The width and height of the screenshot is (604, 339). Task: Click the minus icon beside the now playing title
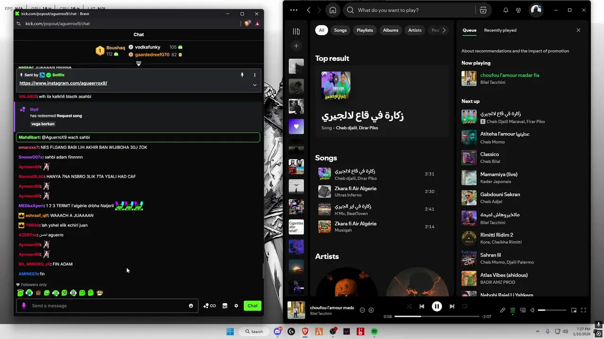362,310
